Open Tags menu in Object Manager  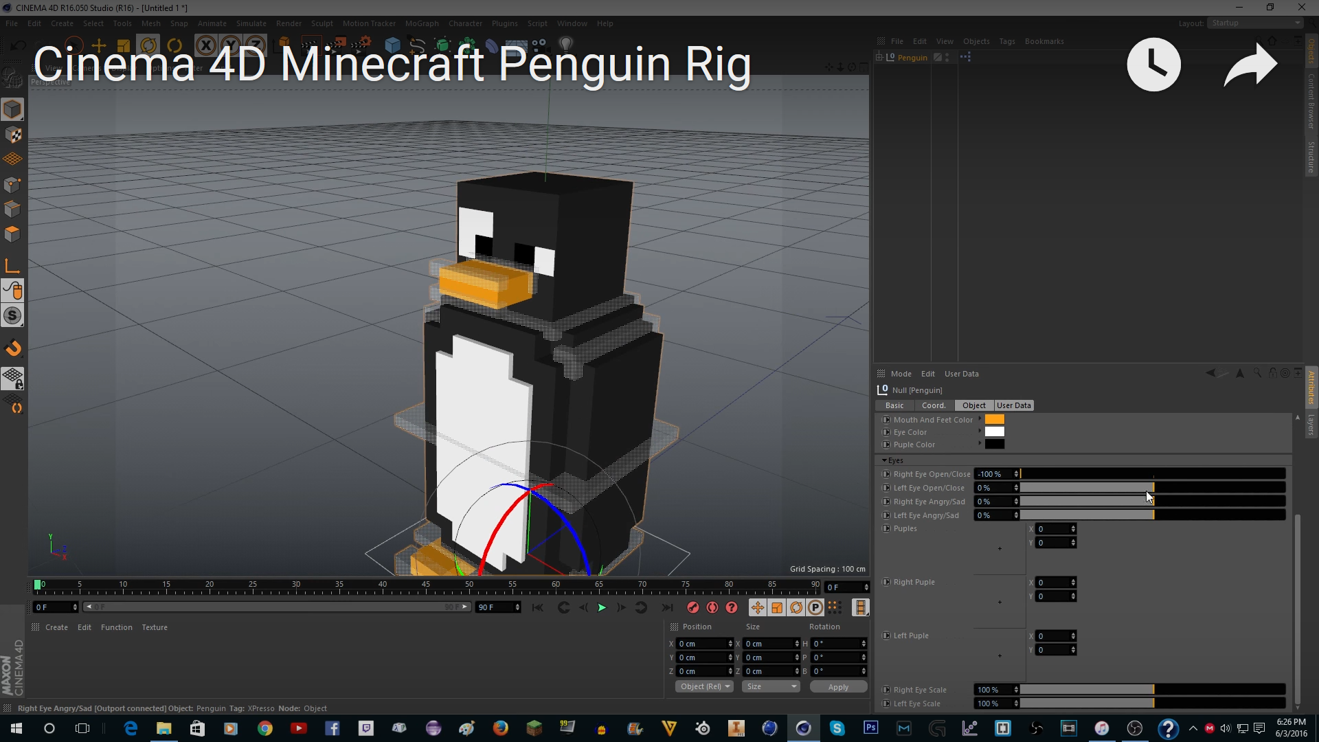pos(1006,41)
